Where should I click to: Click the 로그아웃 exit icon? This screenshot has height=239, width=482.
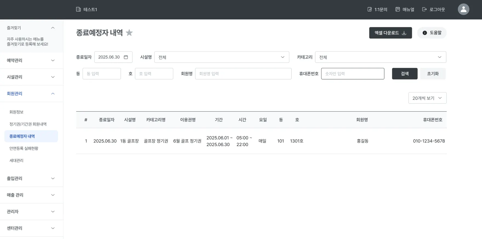[424, 9]
